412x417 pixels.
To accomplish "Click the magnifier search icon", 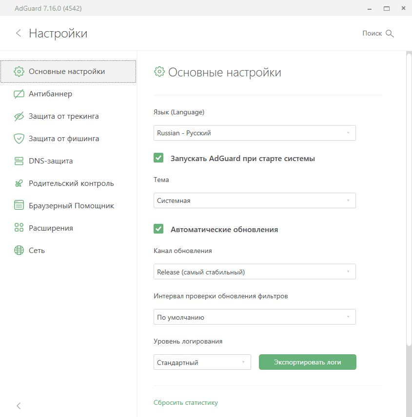I will pyautogui.click(x=390, y=34).
